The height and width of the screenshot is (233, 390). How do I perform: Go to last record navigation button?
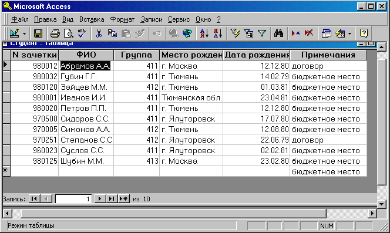112,199
